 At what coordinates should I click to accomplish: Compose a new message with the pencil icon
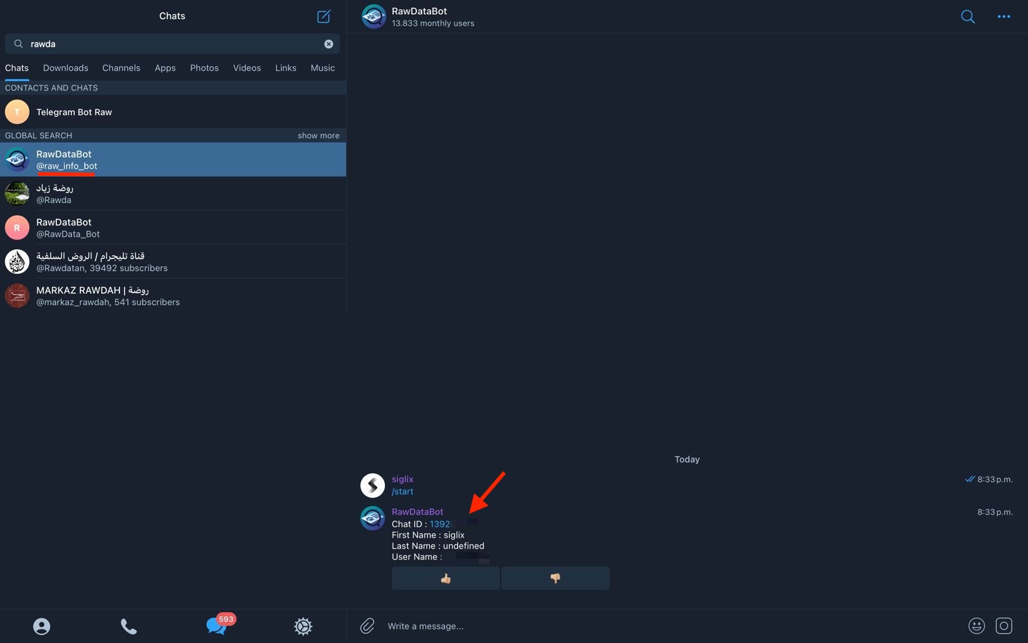324,16
